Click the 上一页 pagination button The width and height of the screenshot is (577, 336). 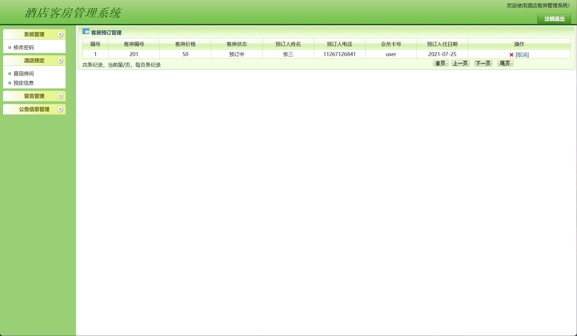tap(461, 63)
